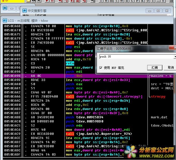176x160 pixels.
Task: Select address 0050EA8B
Action: [x=12, y=55]
